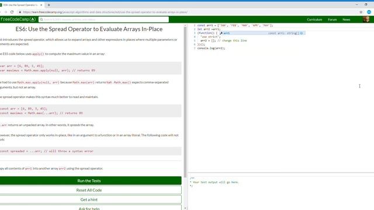Screen dimensions: 374x210
Task: Open the Forum nav link
Action: (x=332, y=19)
